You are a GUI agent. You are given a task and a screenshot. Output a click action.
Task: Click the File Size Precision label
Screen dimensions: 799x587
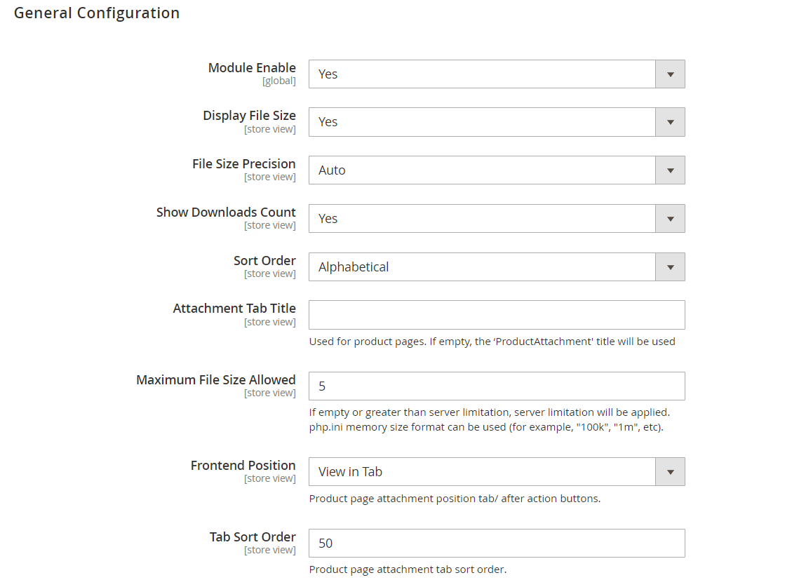[x=243, y=164]
